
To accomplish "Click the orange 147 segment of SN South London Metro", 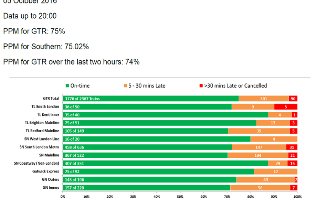I will click(x=259, y=147).
